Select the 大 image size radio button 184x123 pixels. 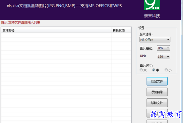tap(141, 70)
